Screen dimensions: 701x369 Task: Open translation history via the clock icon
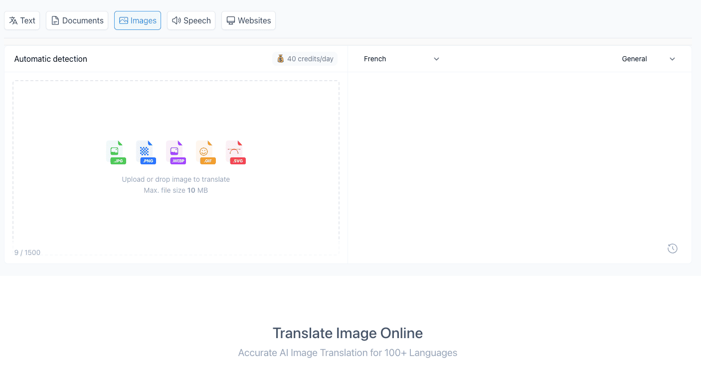(672, 248)
